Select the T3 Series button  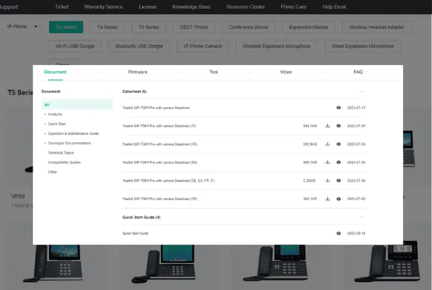[x=149, y=27]
